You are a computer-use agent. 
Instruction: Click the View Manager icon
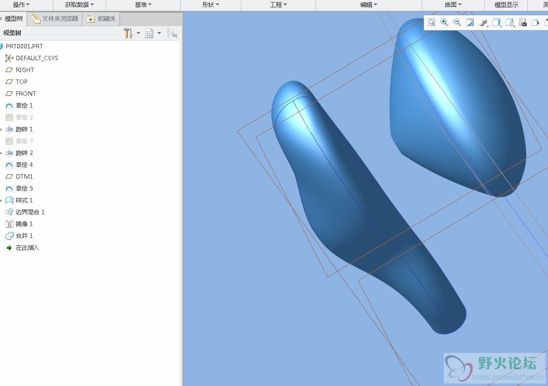point(509,23)
